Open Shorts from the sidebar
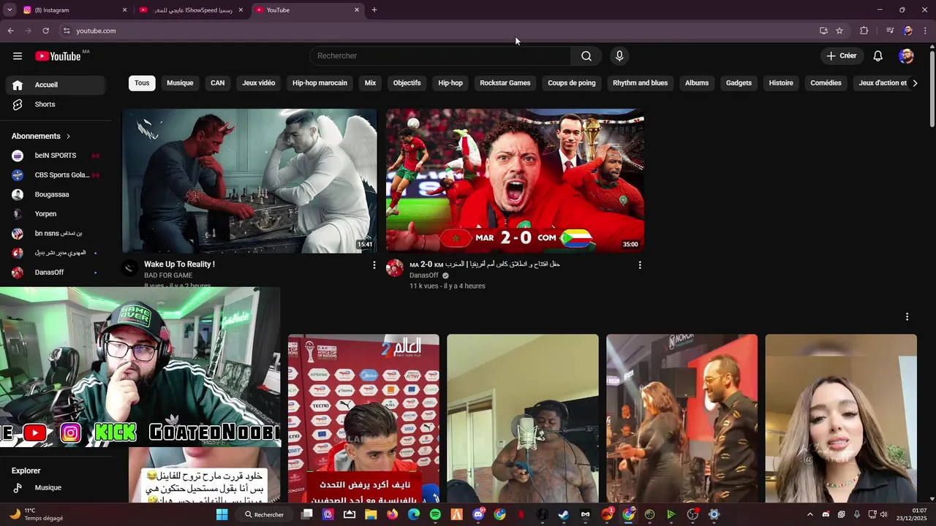Screen dimensions: 936x526 pos(56,104)
